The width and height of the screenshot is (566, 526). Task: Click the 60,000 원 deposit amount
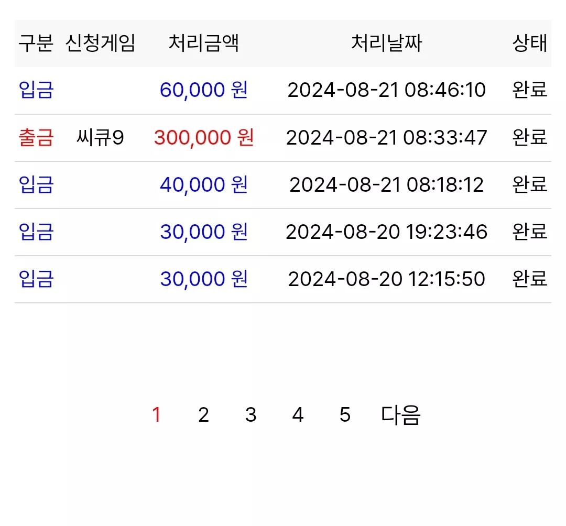(203, 90)
